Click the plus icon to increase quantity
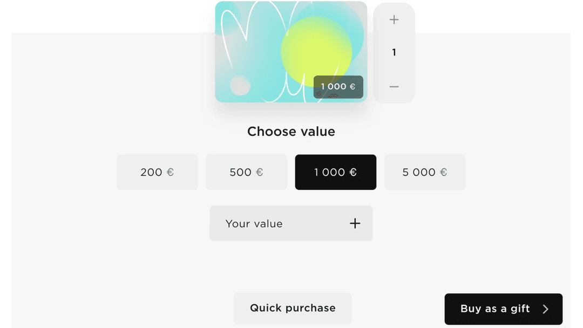583x328 pixels. point(394,19)
